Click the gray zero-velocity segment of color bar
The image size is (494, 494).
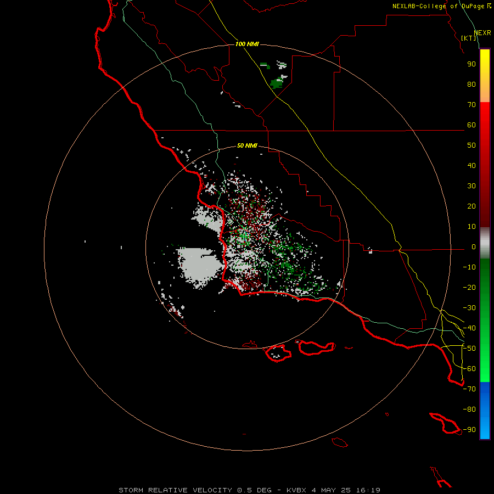485,243
